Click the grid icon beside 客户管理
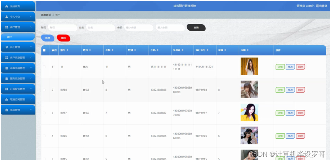 (x=6, y=27)
